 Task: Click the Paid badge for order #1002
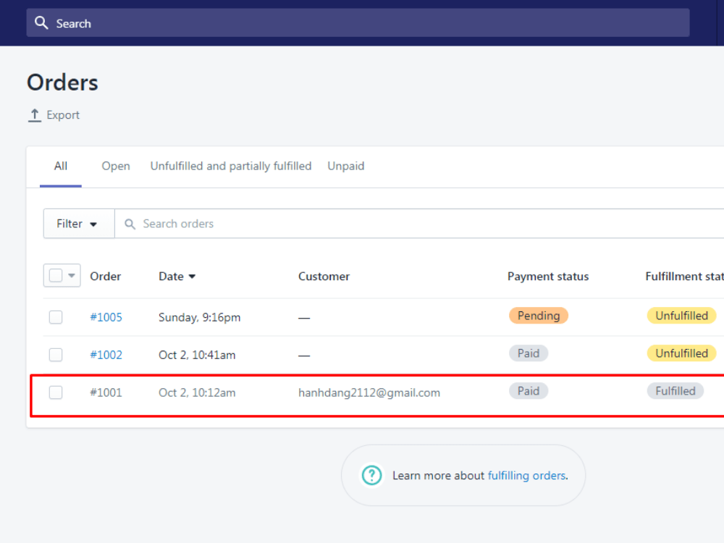point(529,353)
